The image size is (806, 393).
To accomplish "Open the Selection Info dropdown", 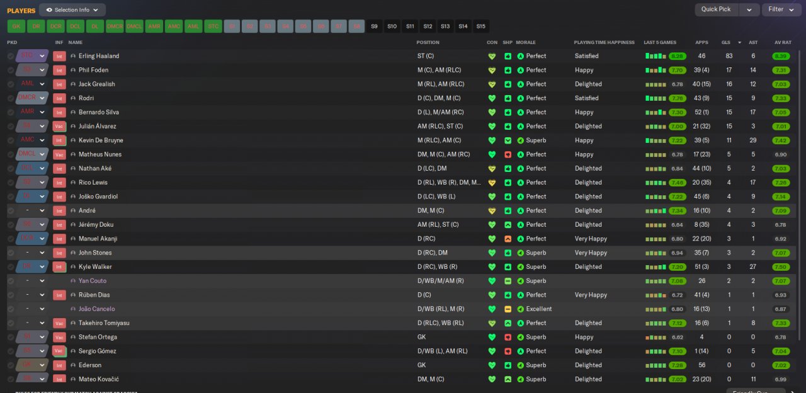I will (x=72, y=10).
